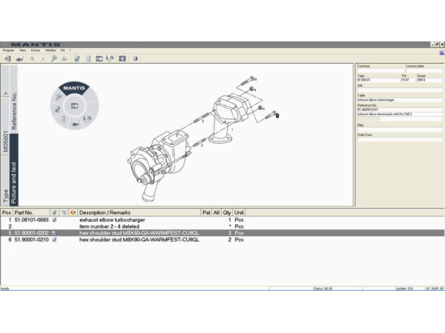The height and width of the screenshot is (333, 445).
Task: Open the Extras menu
Action: pos(36,50)
